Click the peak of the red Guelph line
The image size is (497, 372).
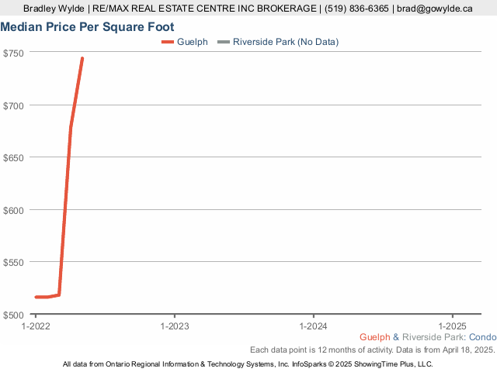point(82,59)
